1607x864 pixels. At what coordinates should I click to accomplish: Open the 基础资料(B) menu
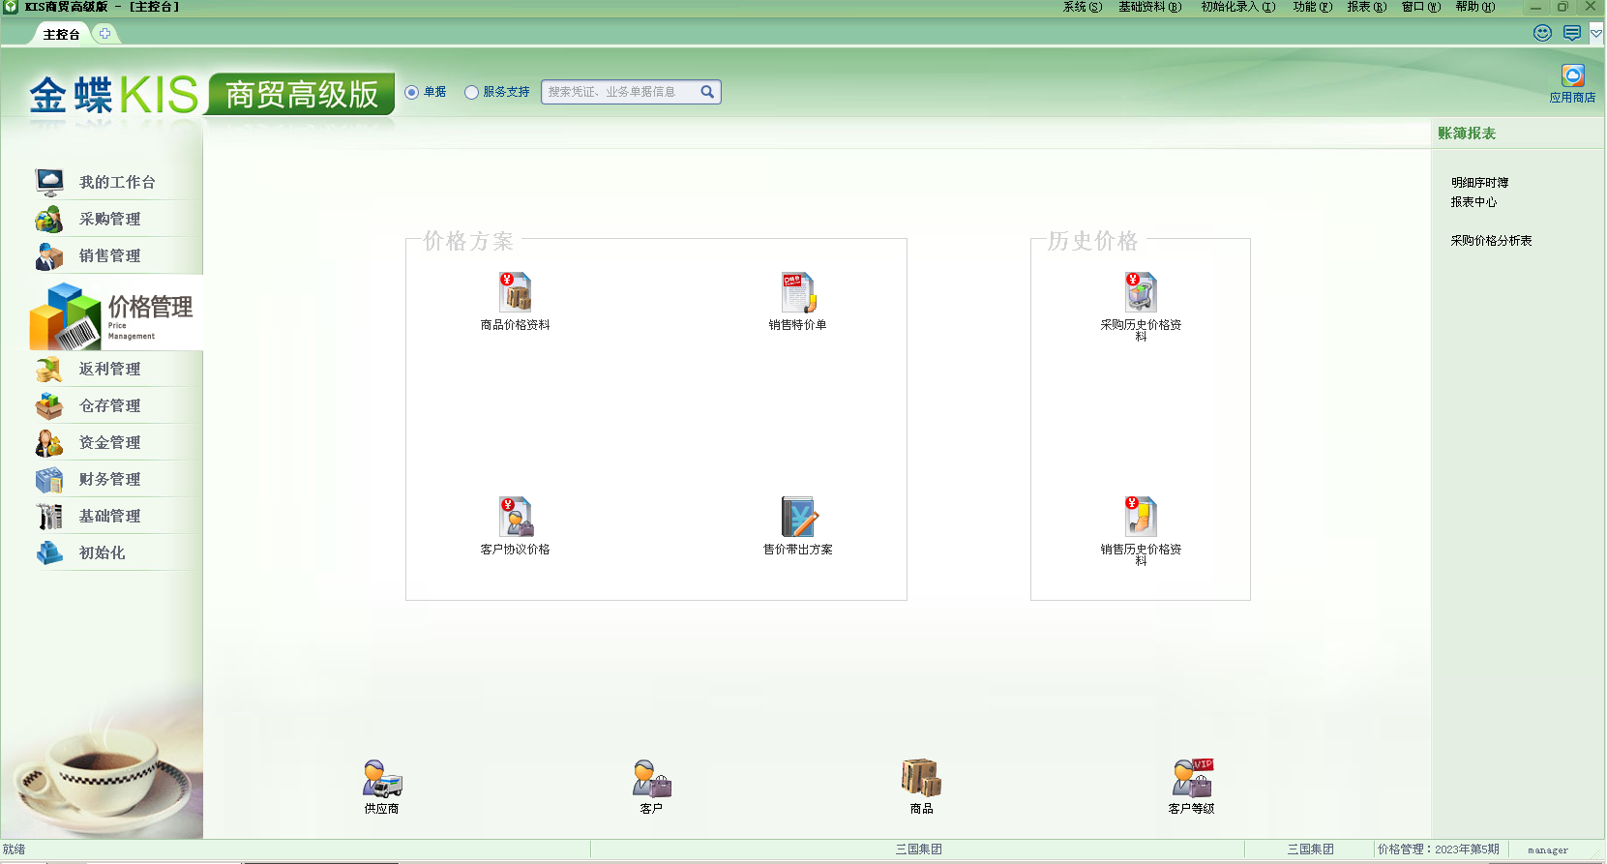1150,7
